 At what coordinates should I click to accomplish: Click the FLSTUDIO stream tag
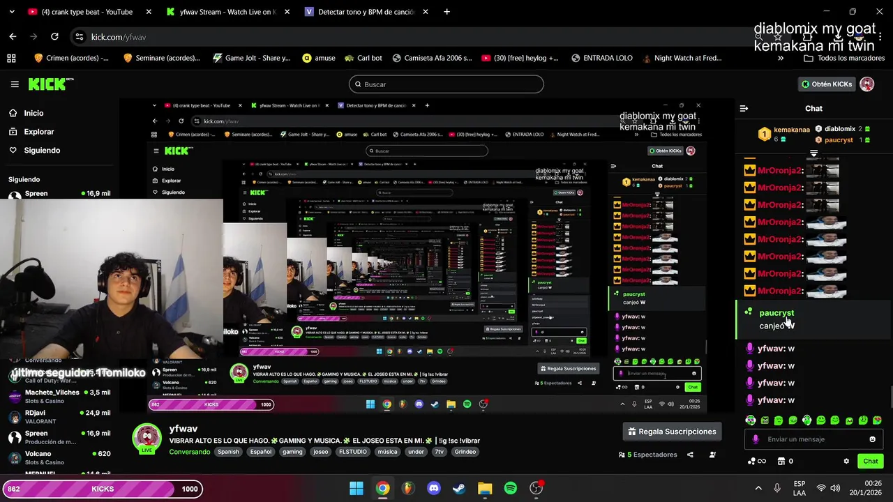pos(353,452)
